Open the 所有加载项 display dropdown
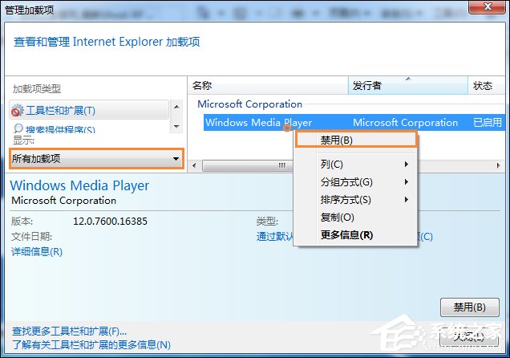This screenshot has height=358, width=510. (96, 159)
